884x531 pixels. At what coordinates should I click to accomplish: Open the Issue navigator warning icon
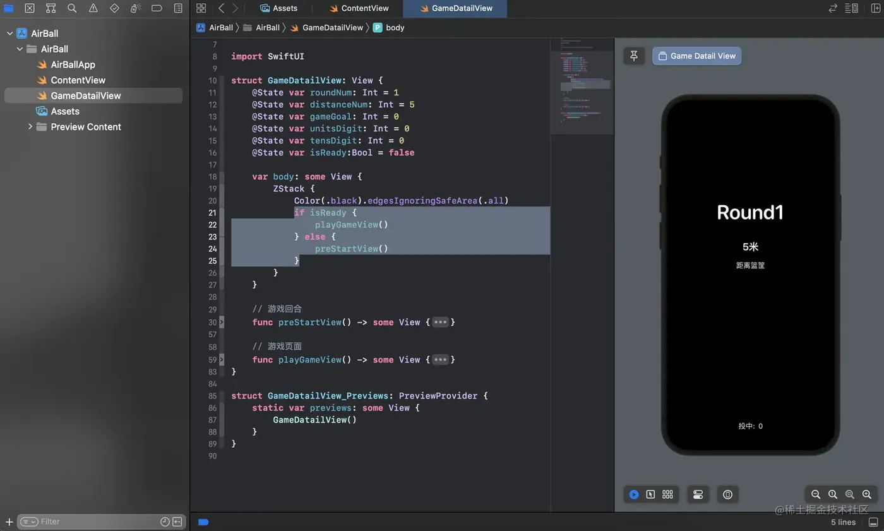[93, 8]
